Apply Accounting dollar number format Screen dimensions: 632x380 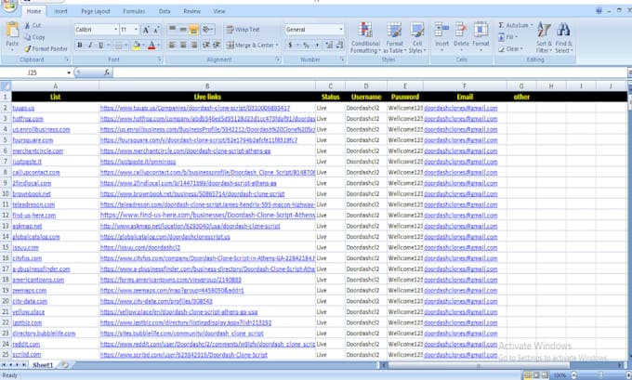pos(290,46)
